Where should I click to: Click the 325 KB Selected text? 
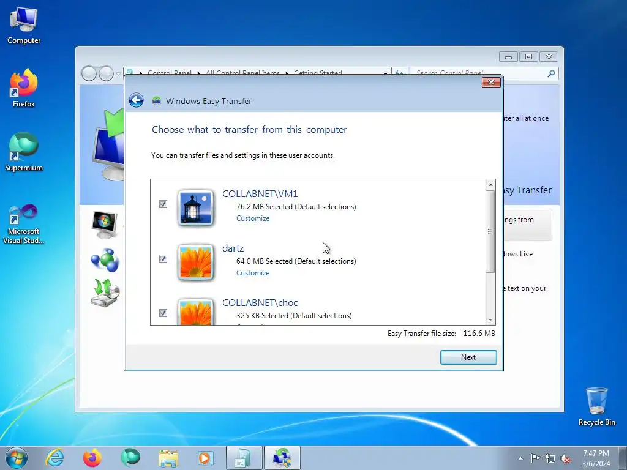click(x=294, y=315)
